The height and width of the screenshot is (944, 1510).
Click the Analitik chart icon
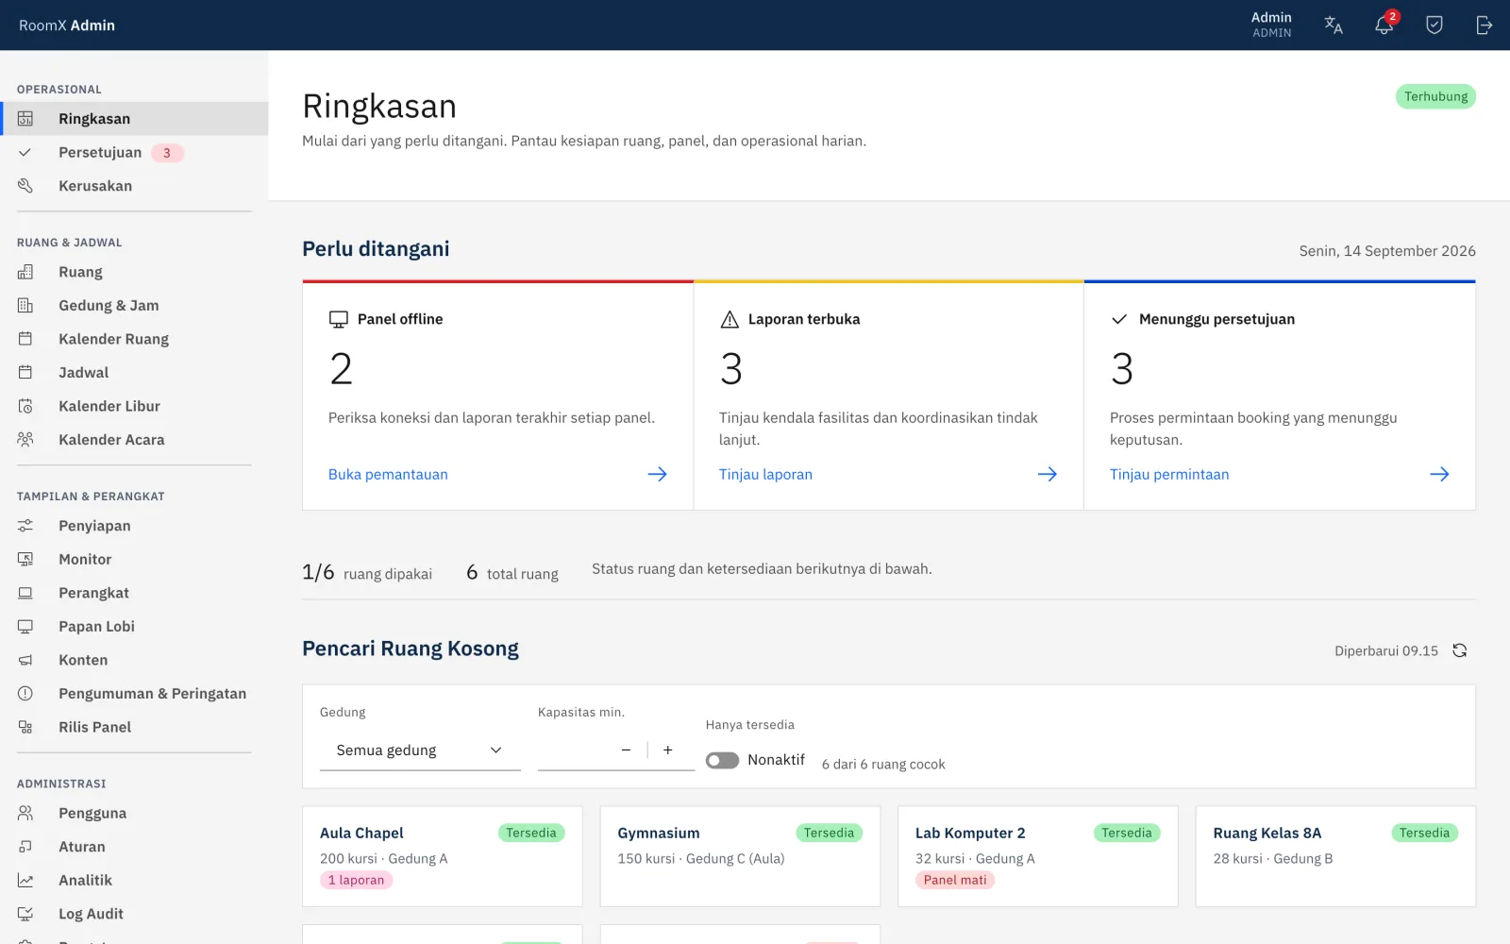25,881
